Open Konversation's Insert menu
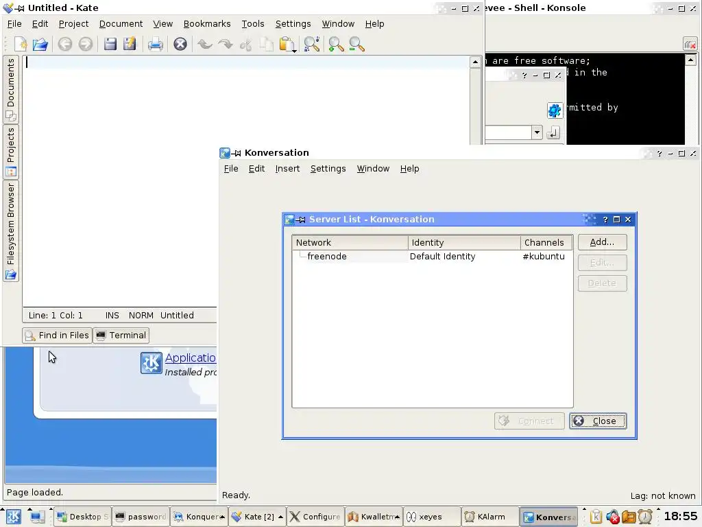Viewport: 702px width, 527px height. coord(287,169)
